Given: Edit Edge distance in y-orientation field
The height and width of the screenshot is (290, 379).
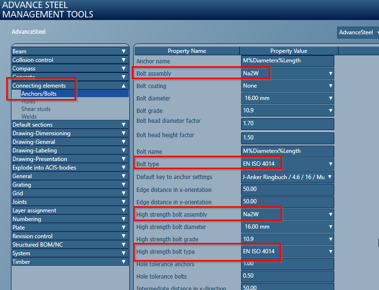Looking at the screenshot, I should pyautogui.click(x=288, y=202).
